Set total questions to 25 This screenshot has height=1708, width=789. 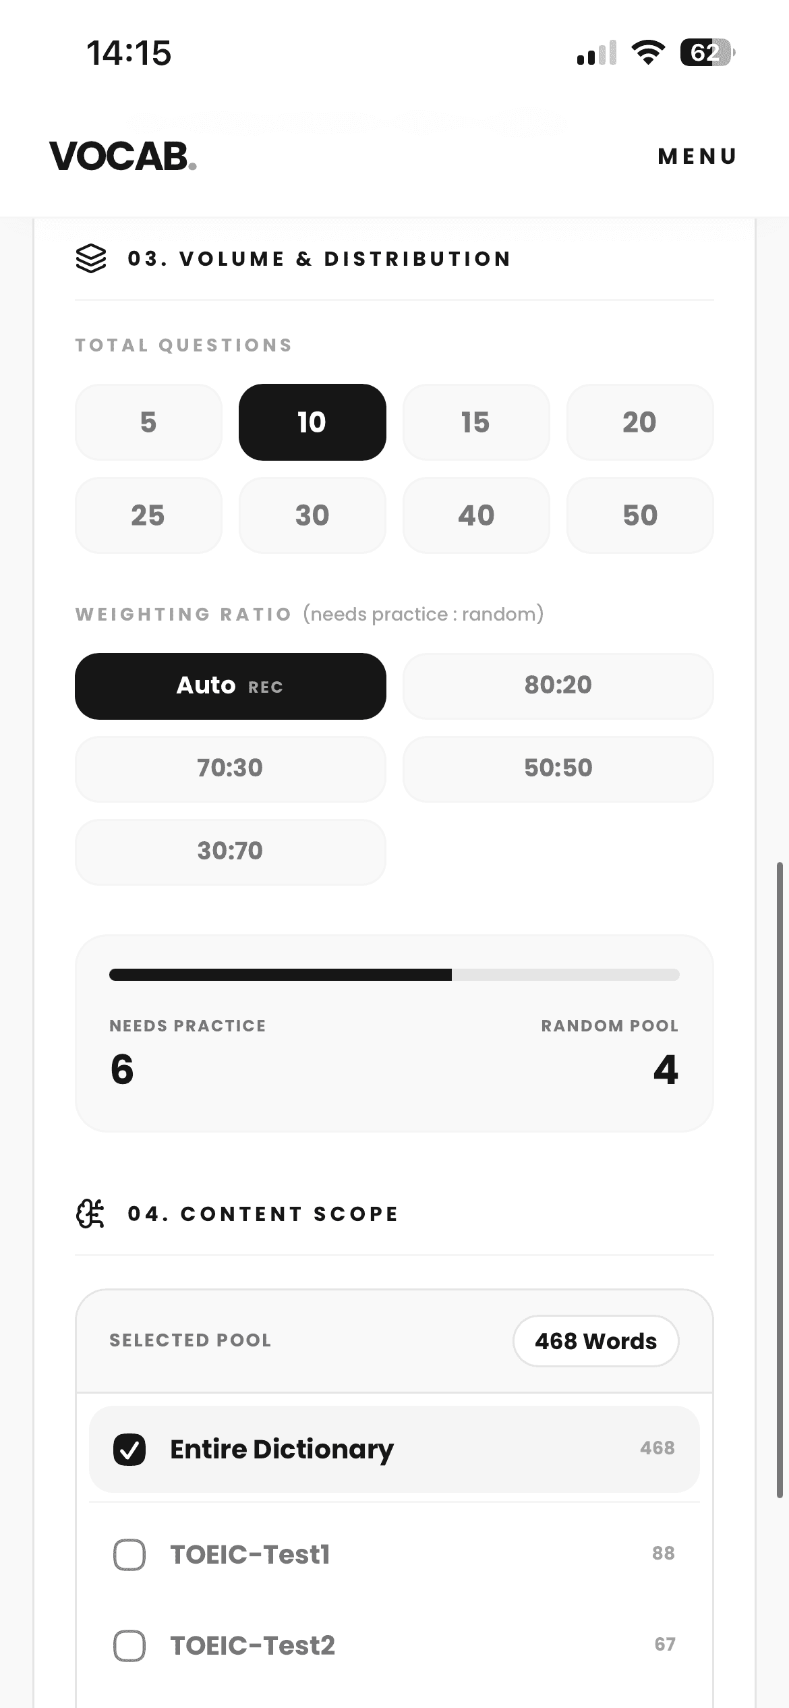pyautogui.click(x=148, y=515)
